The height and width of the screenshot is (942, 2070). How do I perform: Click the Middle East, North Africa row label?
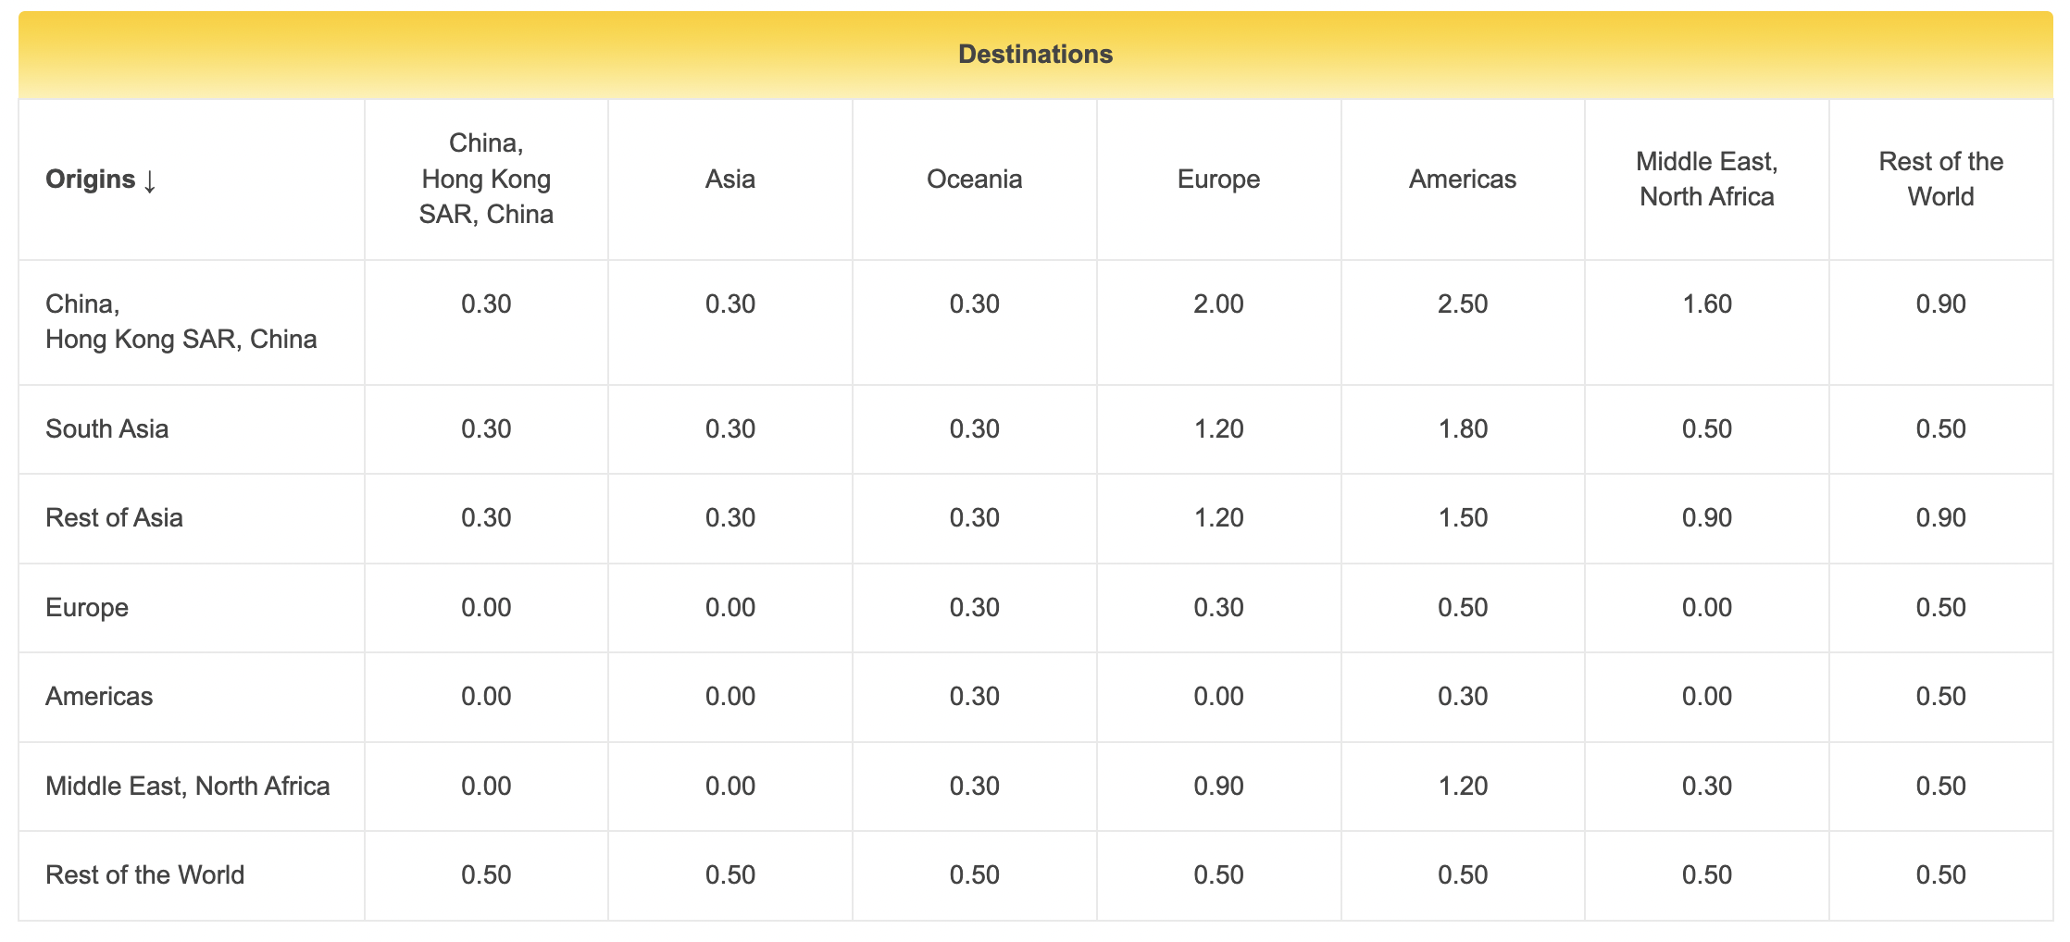pos(188,786)
